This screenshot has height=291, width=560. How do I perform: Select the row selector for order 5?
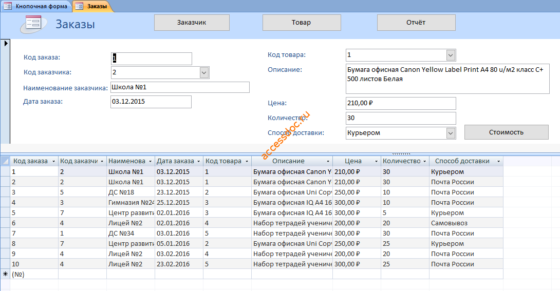click(5, 213)
